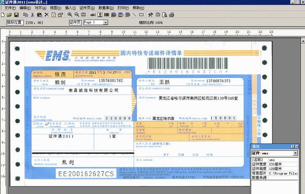
Task: Expand the 证件: ems dropdown in properties
Action: (x=295, y=153)
